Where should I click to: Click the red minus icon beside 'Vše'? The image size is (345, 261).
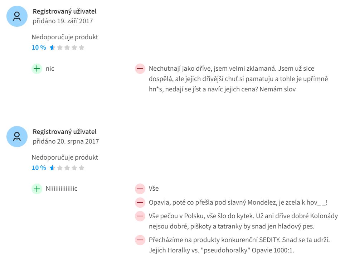140,189
